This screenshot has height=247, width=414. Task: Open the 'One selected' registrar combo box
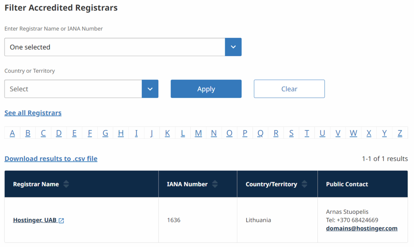tap(114, 47)
